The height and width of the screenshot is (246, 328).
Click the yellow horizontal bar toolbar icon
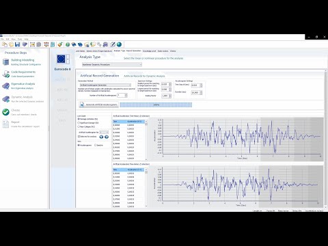[32, 44]
